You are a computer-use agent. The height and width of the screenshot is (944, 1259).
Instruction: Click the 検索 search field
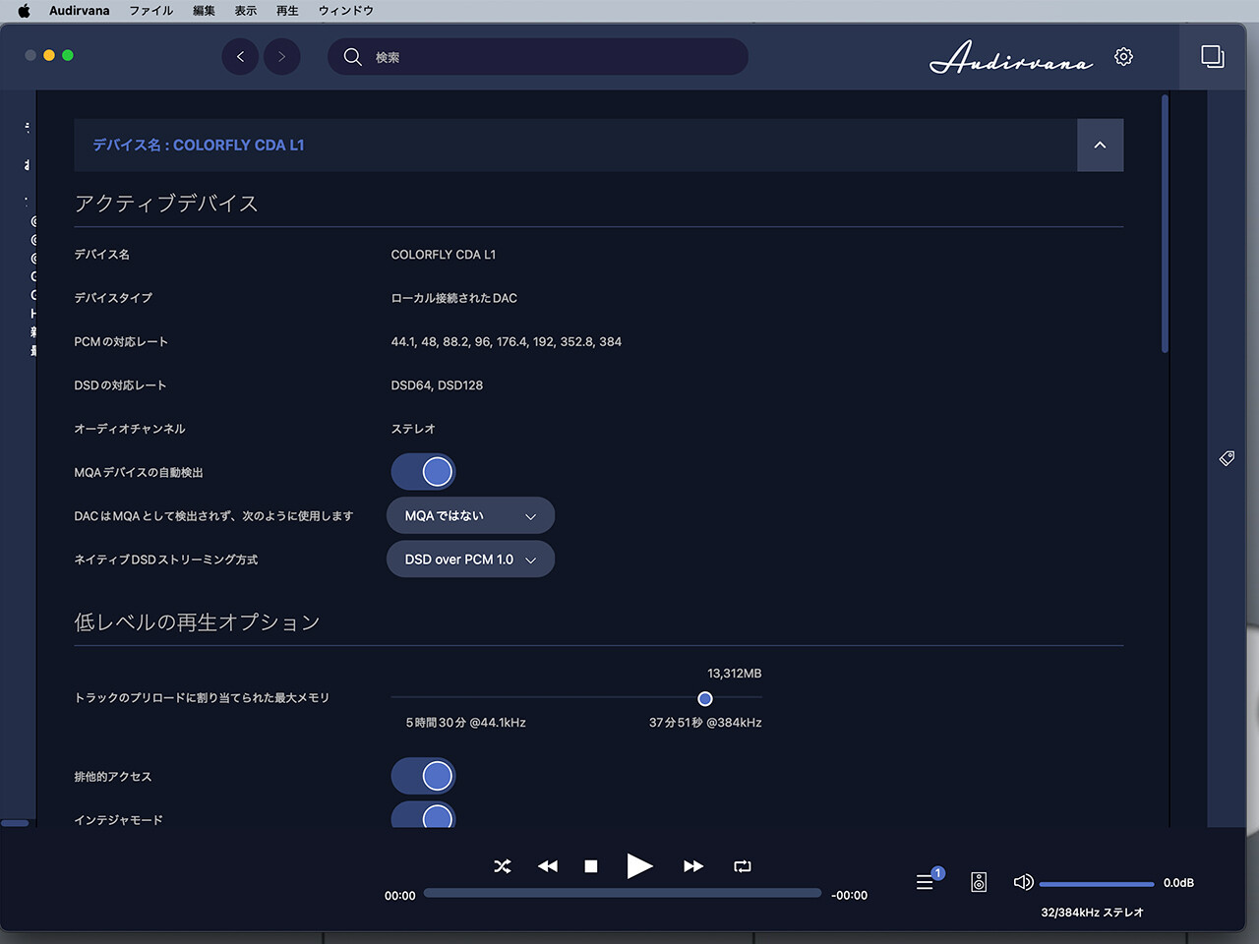coord(538,57)
